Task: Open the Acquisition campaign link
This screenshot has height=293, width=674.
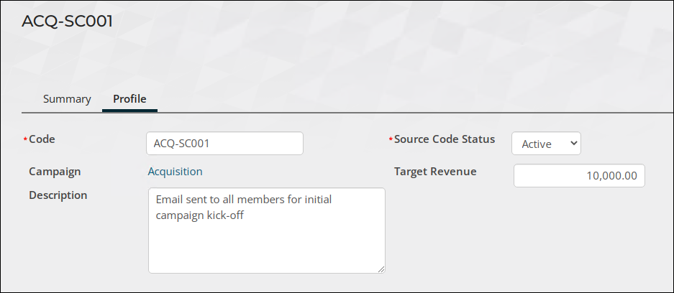Action: [x=175, y=172]
